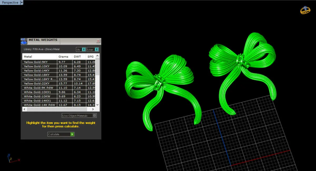Click the gold ring icon top right
316x171 pixels.
[305, 10]
